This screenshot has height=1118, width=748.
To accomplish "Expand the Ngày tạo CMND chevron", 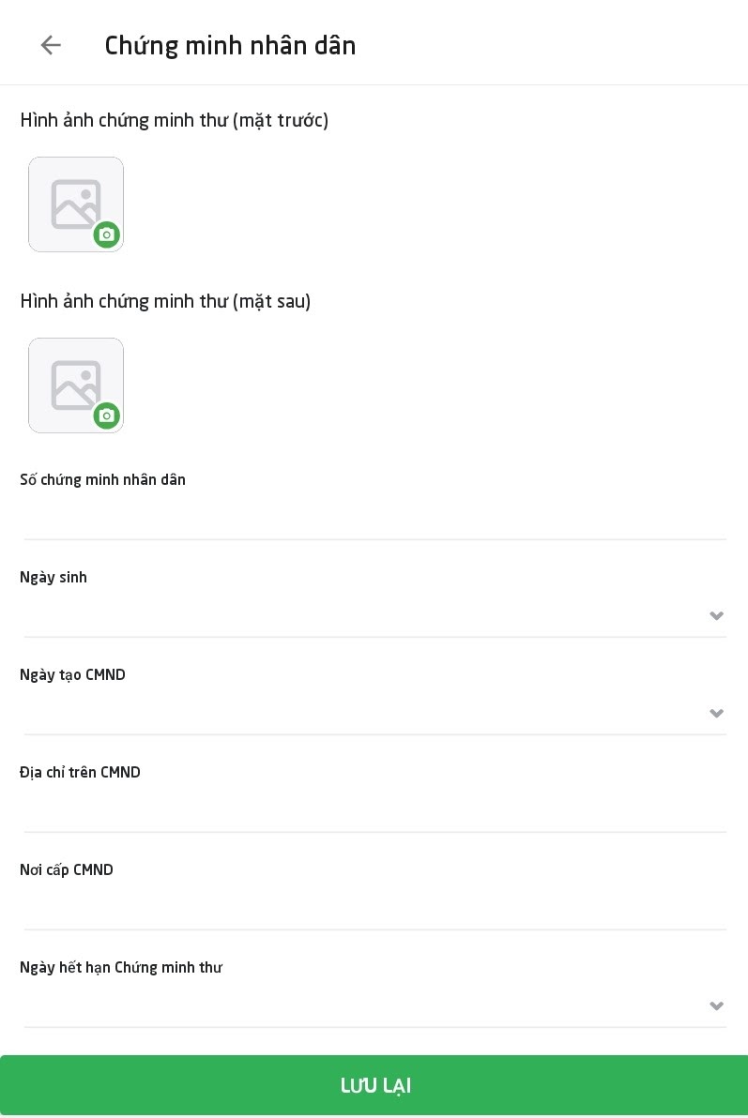I will (717, 713).
